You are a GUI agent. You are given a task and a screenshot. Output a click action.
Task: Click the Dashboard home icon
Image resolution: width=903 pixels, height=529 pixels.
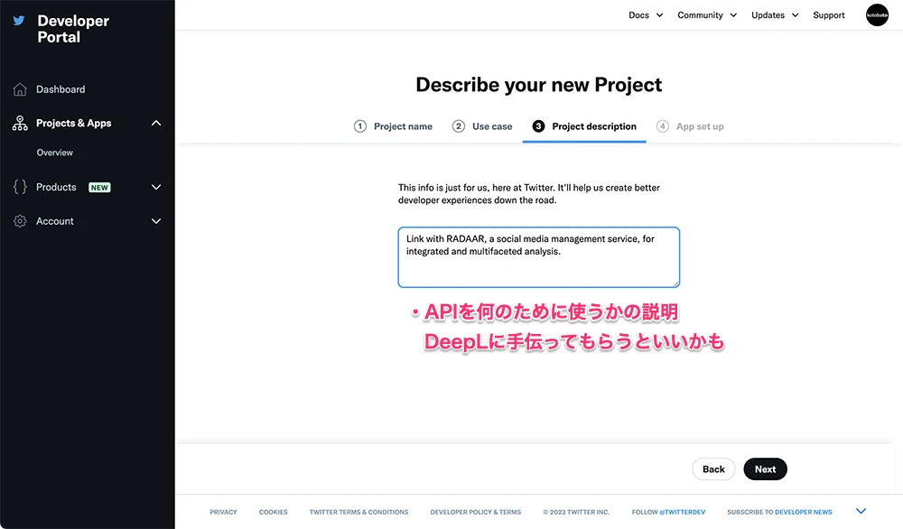[x=20, y=89]
